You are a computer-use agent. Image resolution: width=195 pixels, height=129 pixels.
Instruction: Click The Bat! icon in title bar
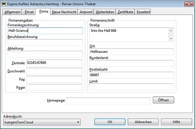coord(4,4)
